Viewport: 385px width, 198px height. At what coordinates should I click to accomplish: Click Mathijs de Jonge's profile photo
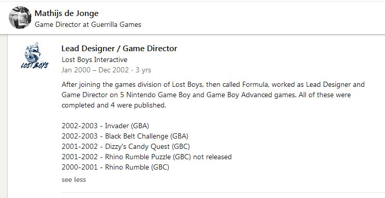pos(20,18)
